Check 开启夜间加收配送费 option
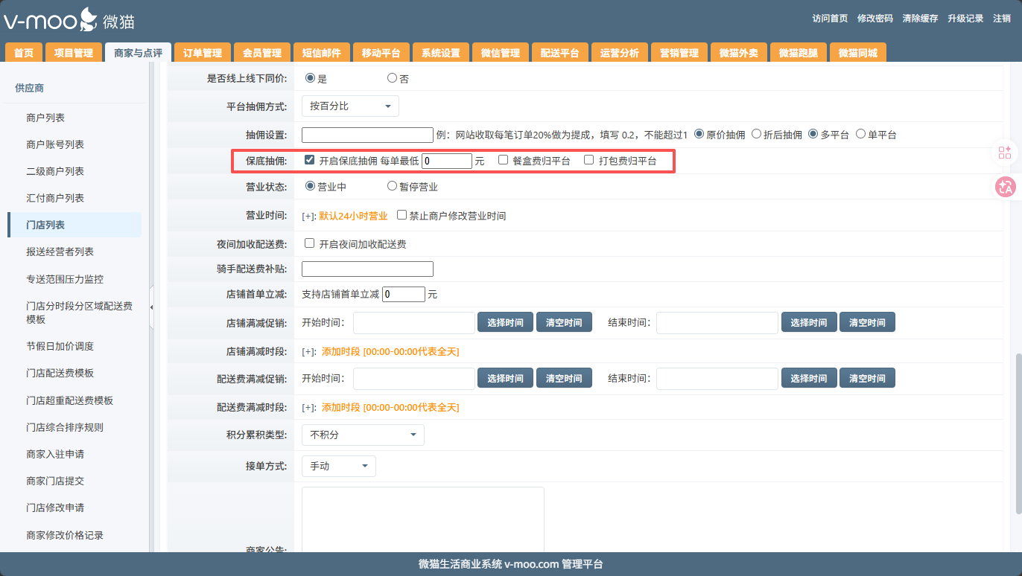Screen dimensions: 1022x576 point(310,243)
